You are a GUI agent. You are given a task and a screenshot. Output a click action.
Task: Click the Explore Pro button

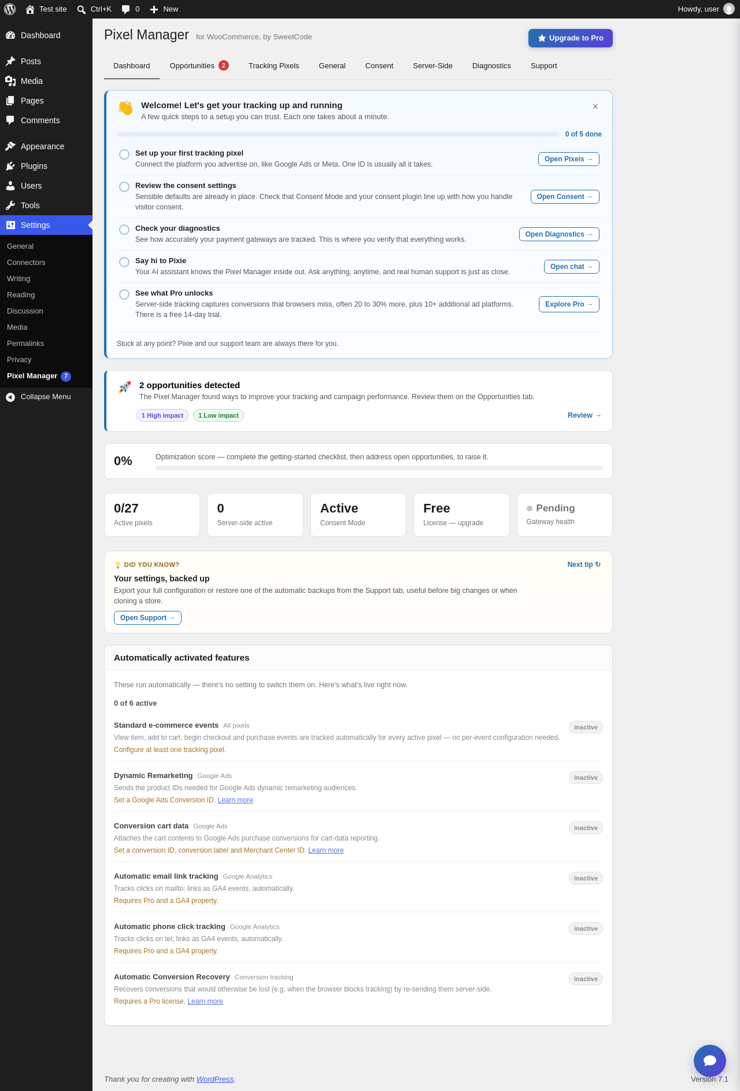[569, 304]
